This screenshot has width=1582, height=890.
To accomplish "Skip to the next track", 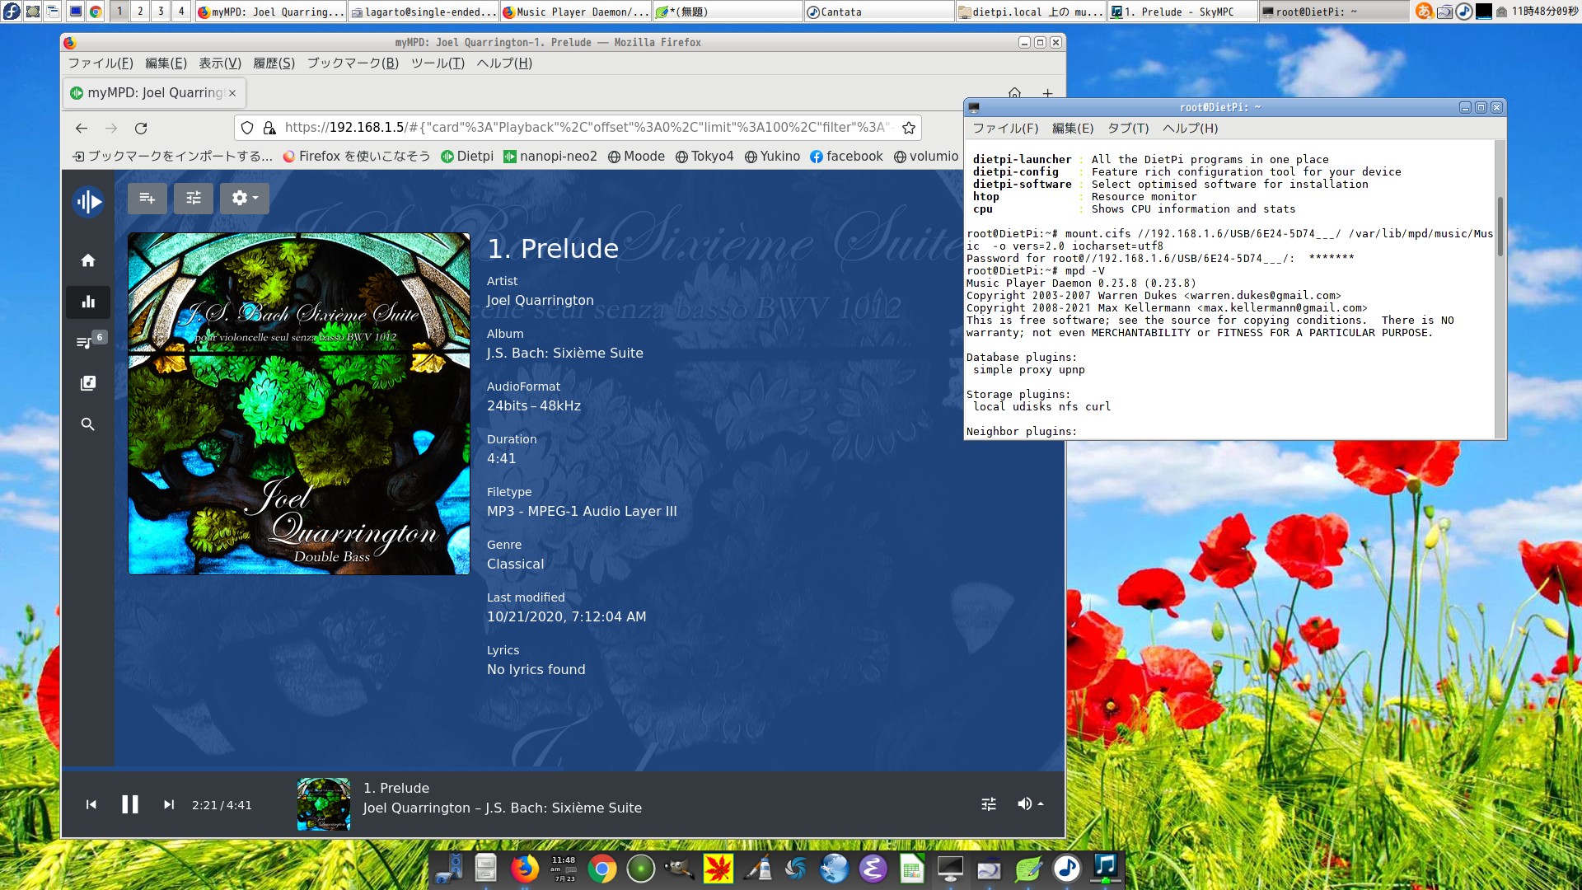I will pos(169,804).
